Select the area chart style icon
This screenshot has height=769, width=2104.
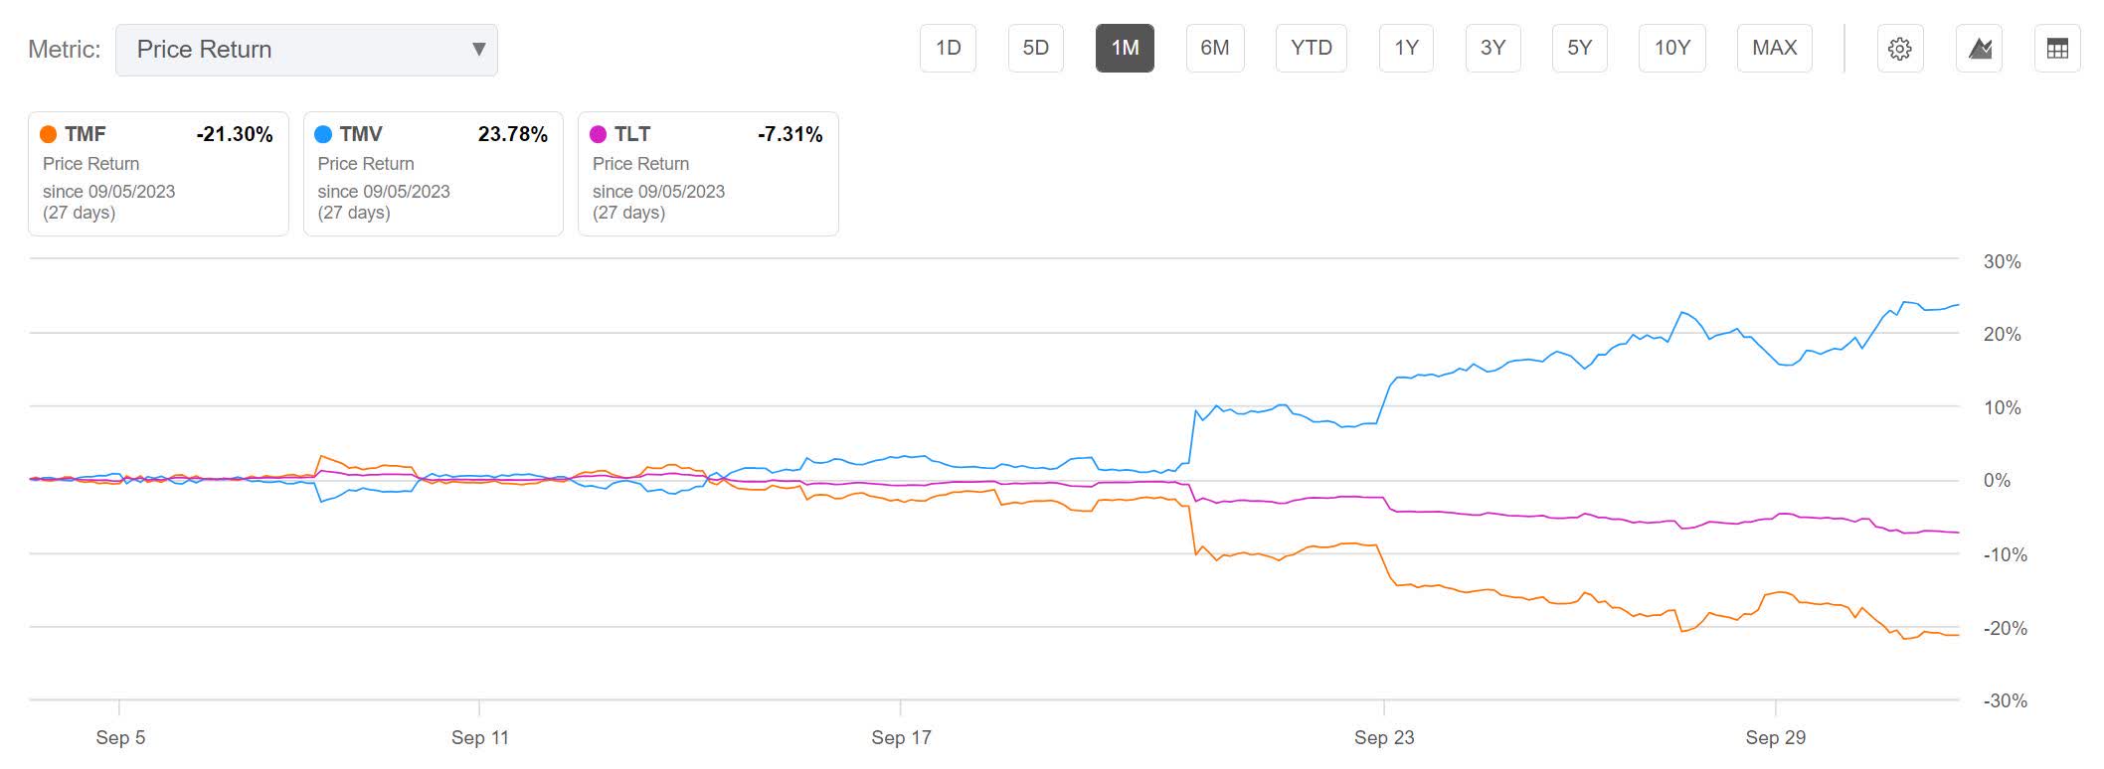click(x=1979, y=48)
